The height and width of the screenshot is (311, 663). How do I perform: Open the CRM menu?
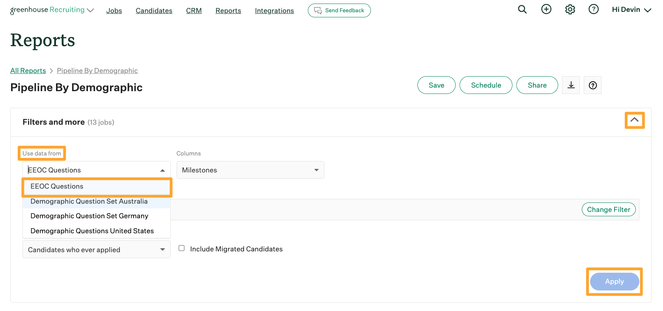click(x=194, y=11)
